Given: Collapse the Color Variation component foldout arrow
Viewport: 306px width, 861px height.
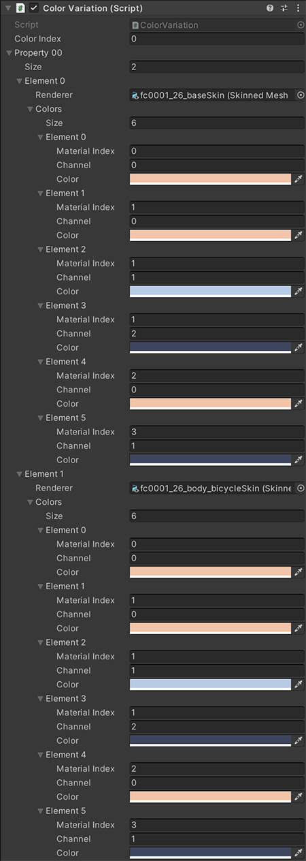Looking at the screenshot, I should (7, 8).
